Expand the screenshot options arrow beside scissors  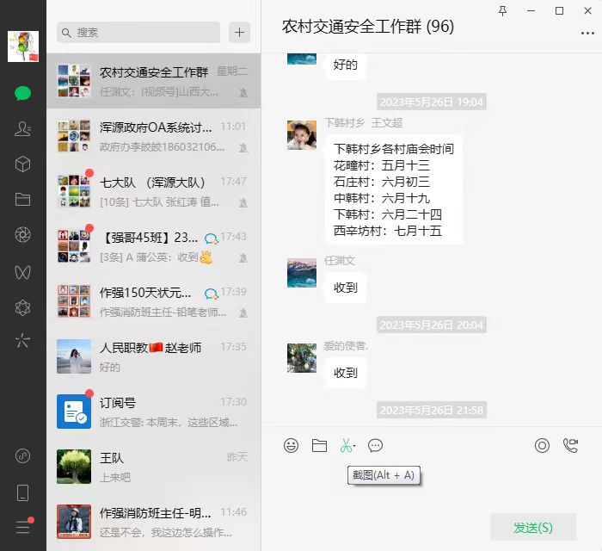[354, 446]
